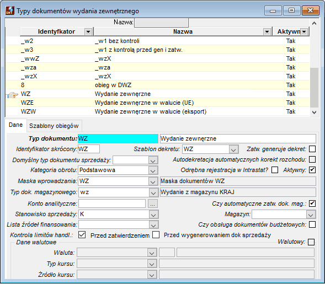This screenshot has height=284, width=325.
Task: Check Przed wygenerowaniem dok sprzedaży checkbox
Action: click(x=156, y=235)
